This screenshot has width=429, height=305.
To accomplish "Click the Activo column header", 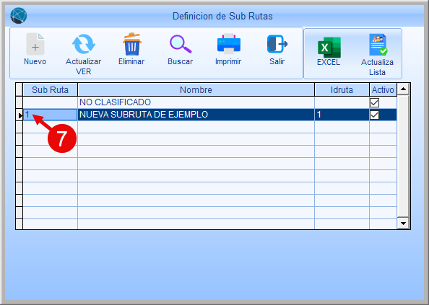I will 383,90.
